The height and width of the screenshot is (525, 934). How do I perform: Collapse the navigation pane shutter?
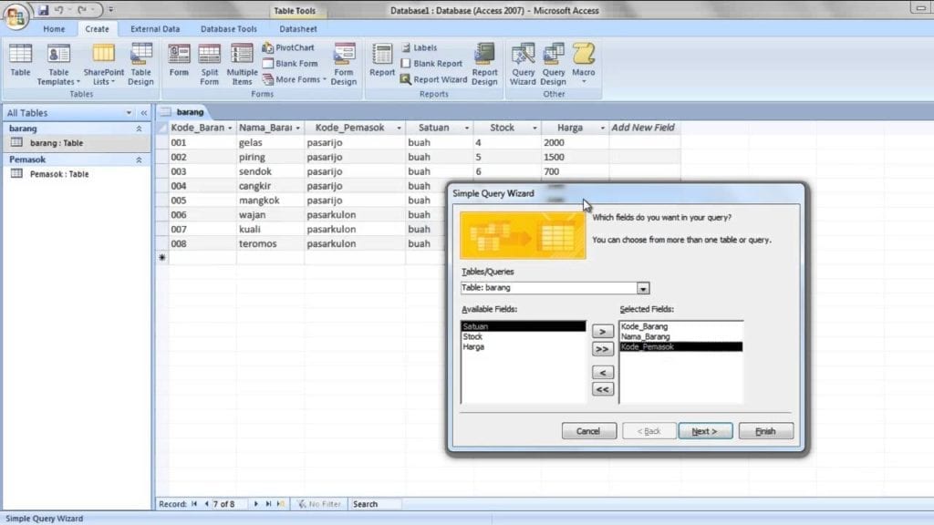coord(143,112)
